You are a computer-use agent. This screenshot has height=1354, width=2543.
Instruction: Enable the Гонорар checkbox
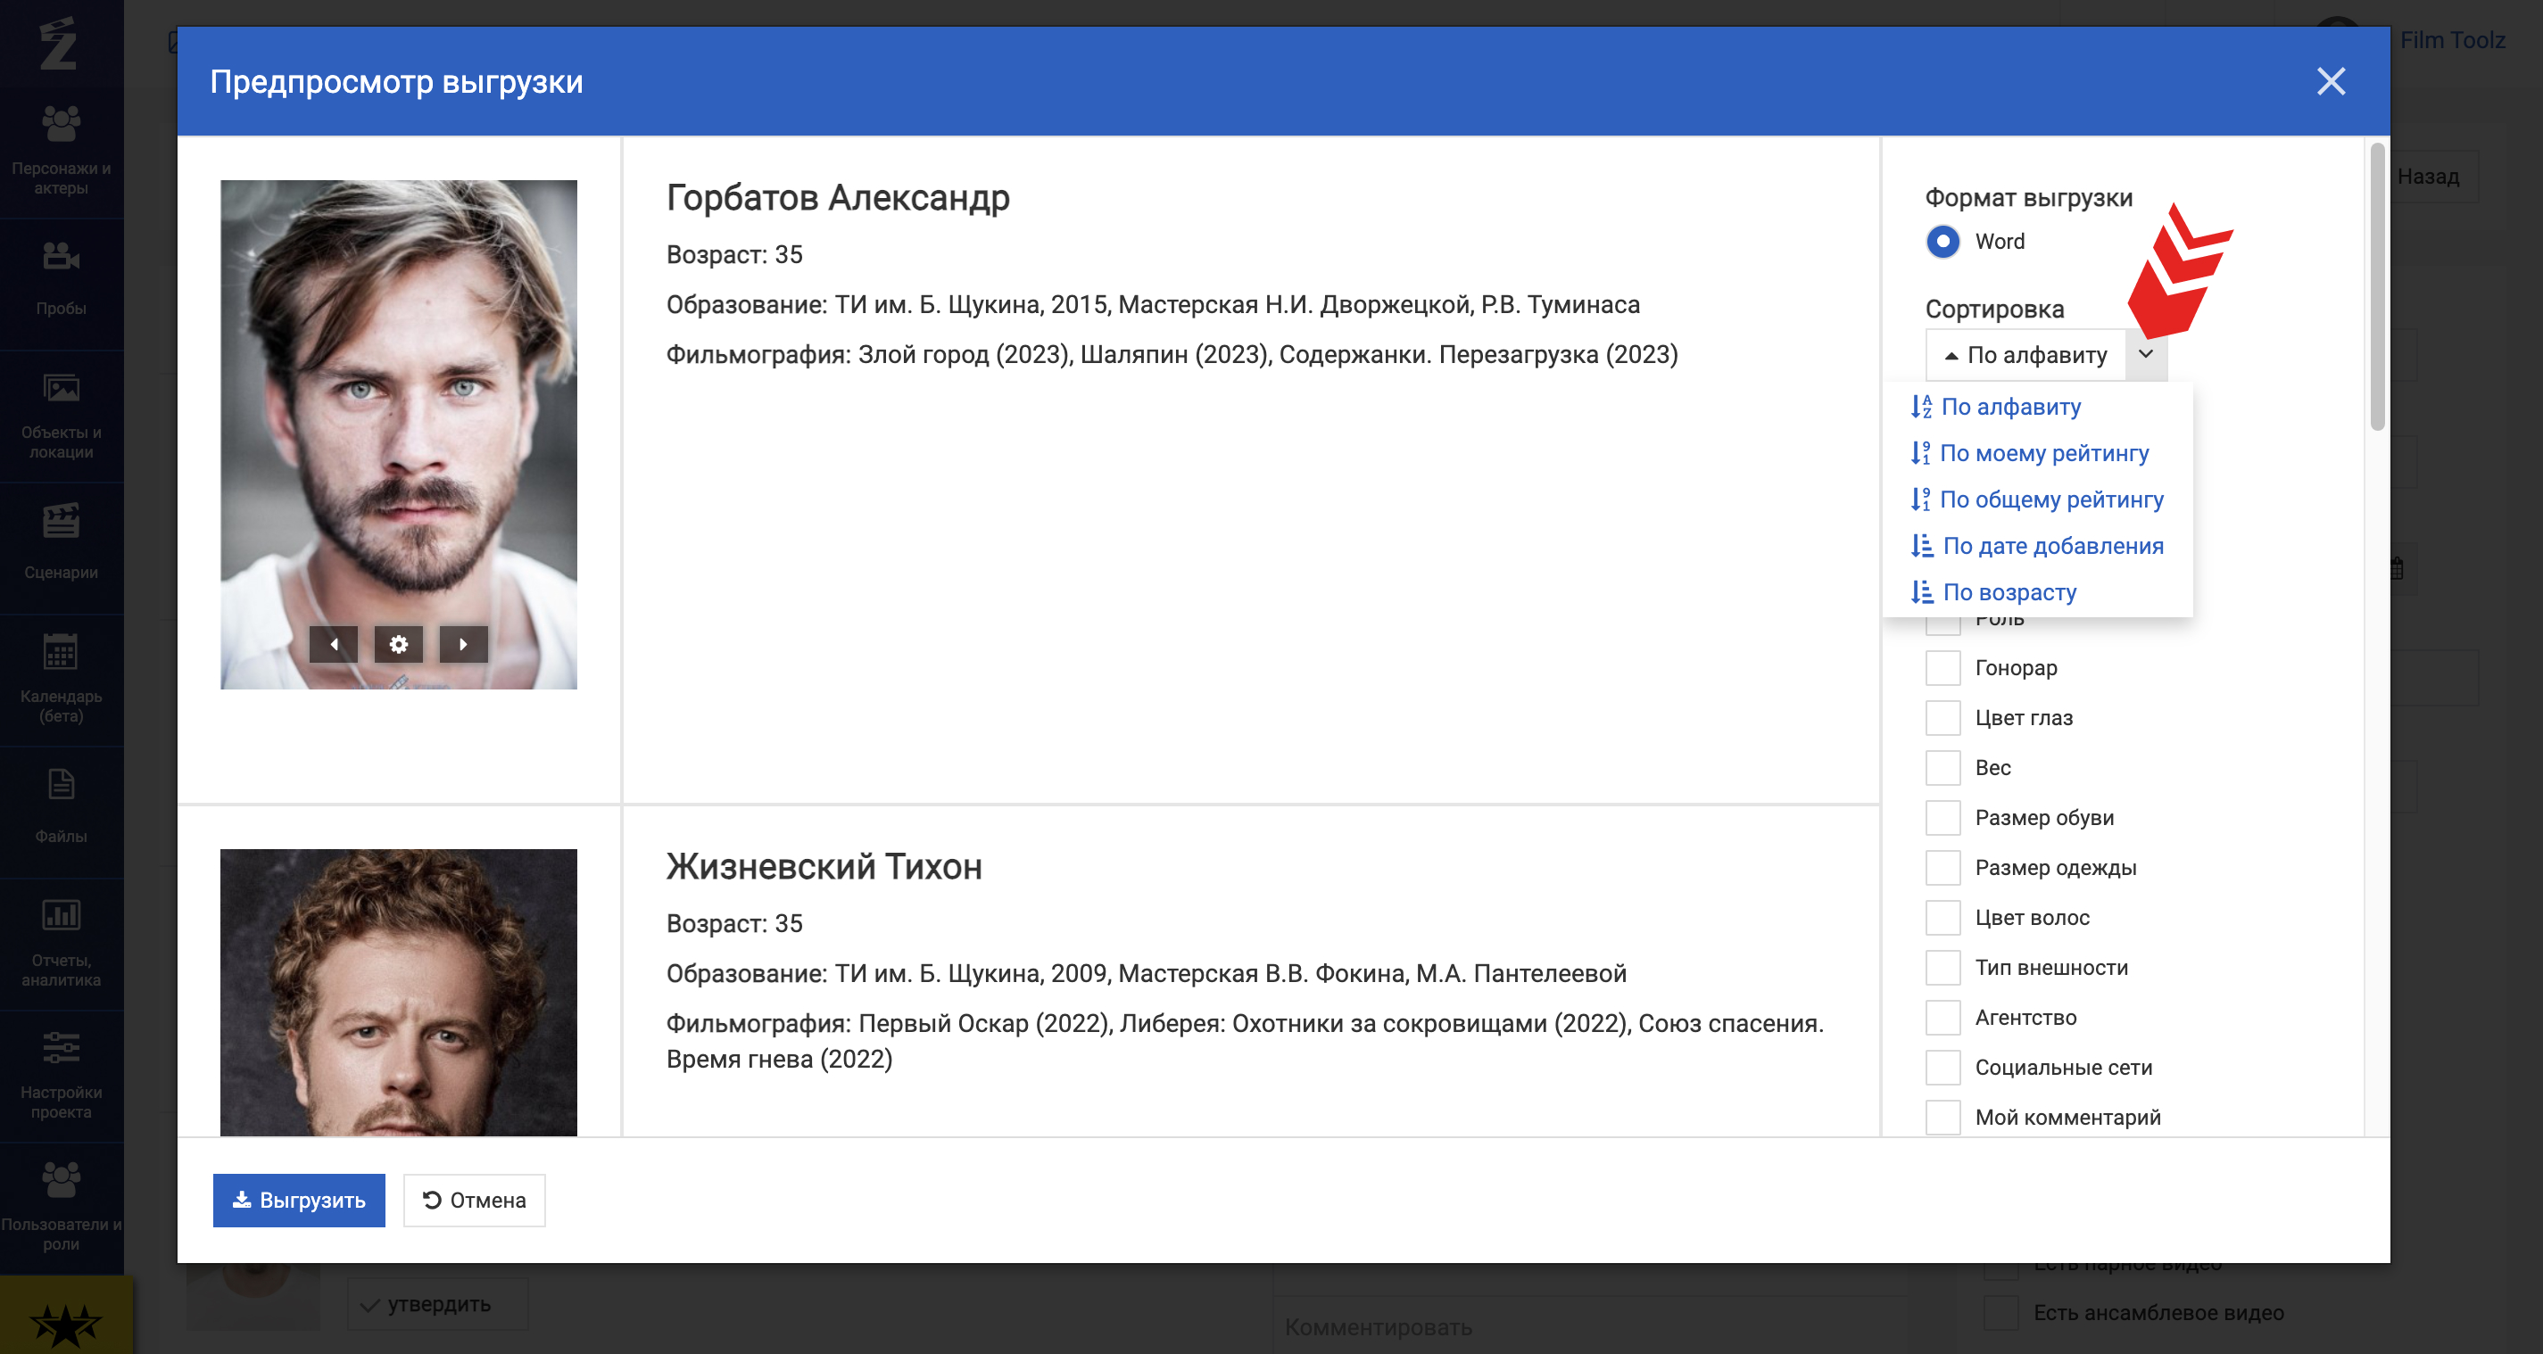(1942, 668)
